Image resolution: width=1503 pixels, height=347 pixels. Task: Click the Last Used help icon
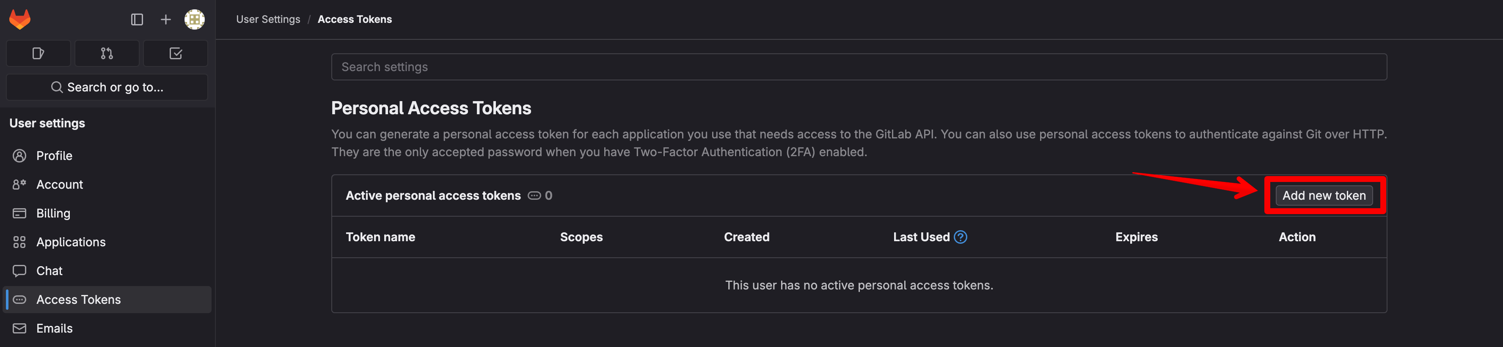click(961, 237)
